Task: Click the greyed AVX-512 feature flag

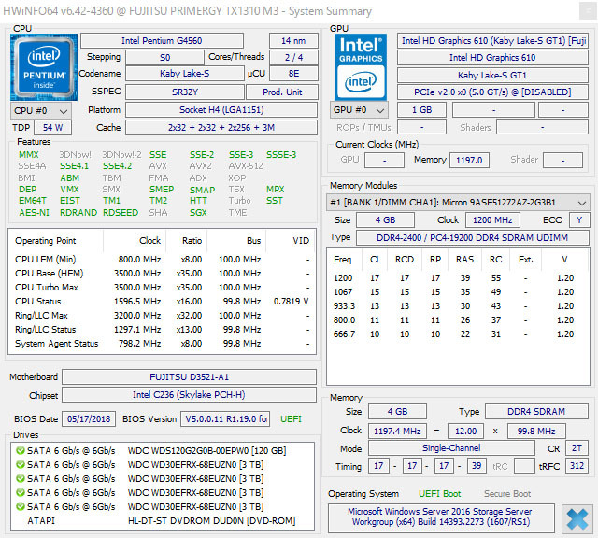Action: click(x=246, y=166)
